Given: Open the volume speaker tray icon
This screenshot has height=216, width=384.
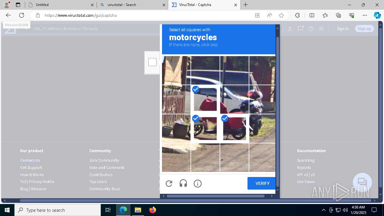Looking at the screenshot, I should [345, 210].
